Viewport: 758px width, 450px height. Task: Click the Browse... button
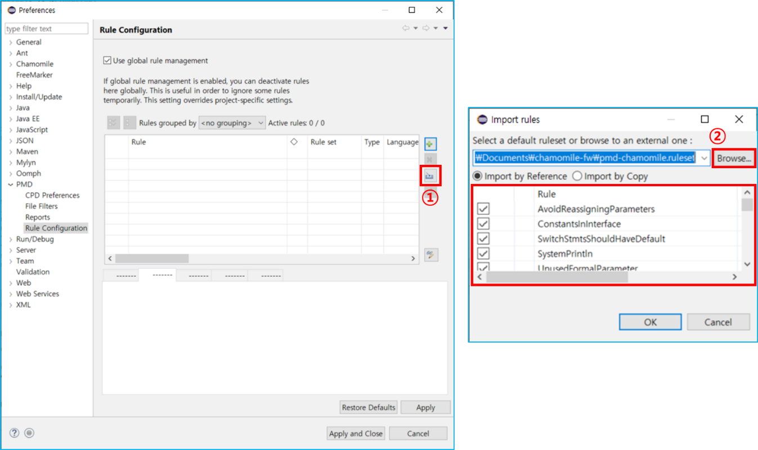coord(734,158)
